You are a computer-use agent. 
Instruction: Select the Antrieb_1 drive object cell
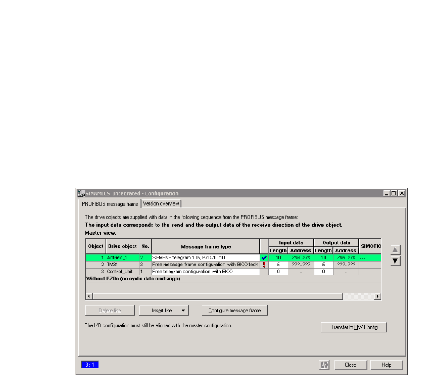122,258
